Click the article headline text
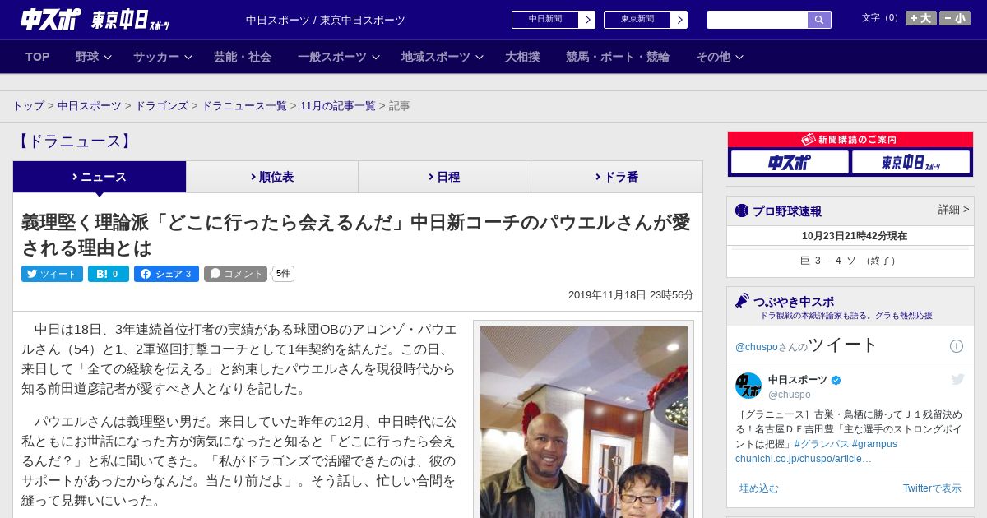 click(x=356, y=235)
